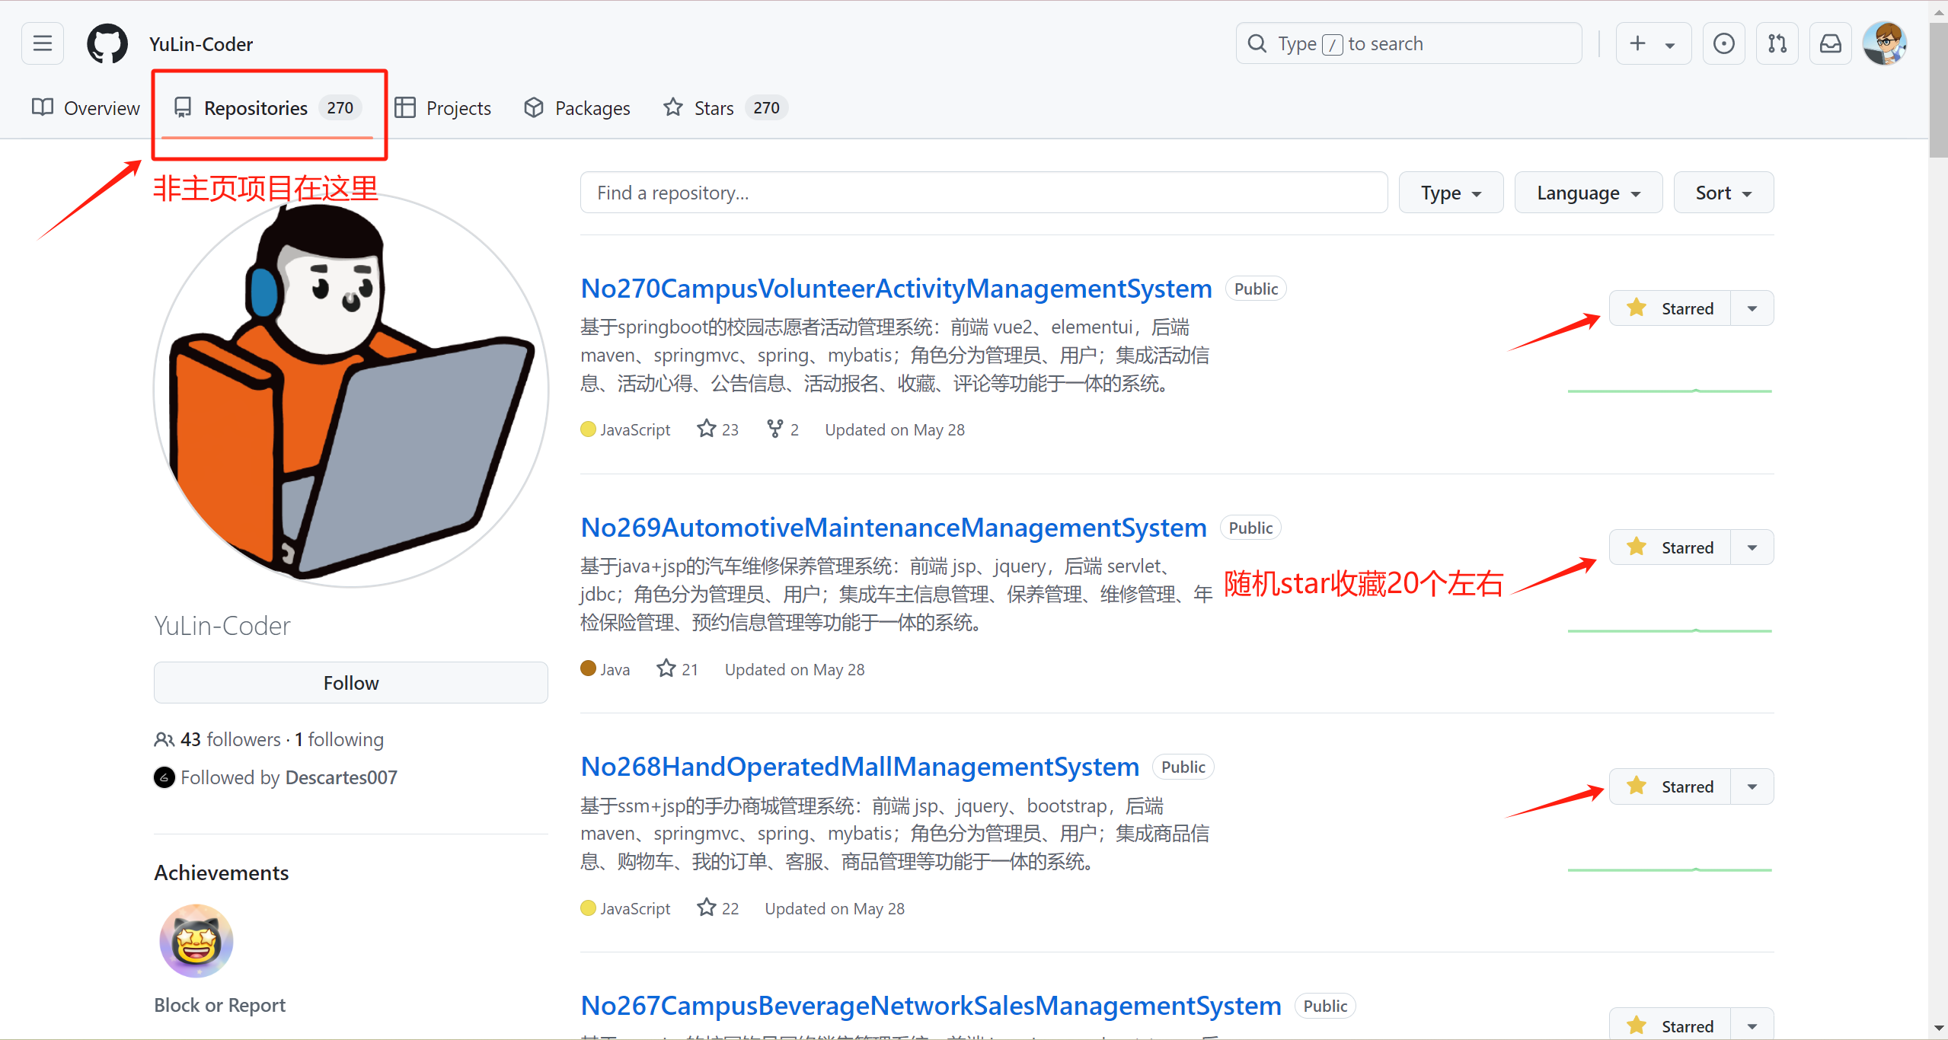Open the Language filter dropdown
Screen dimensions: 1948x1040
1589,193
